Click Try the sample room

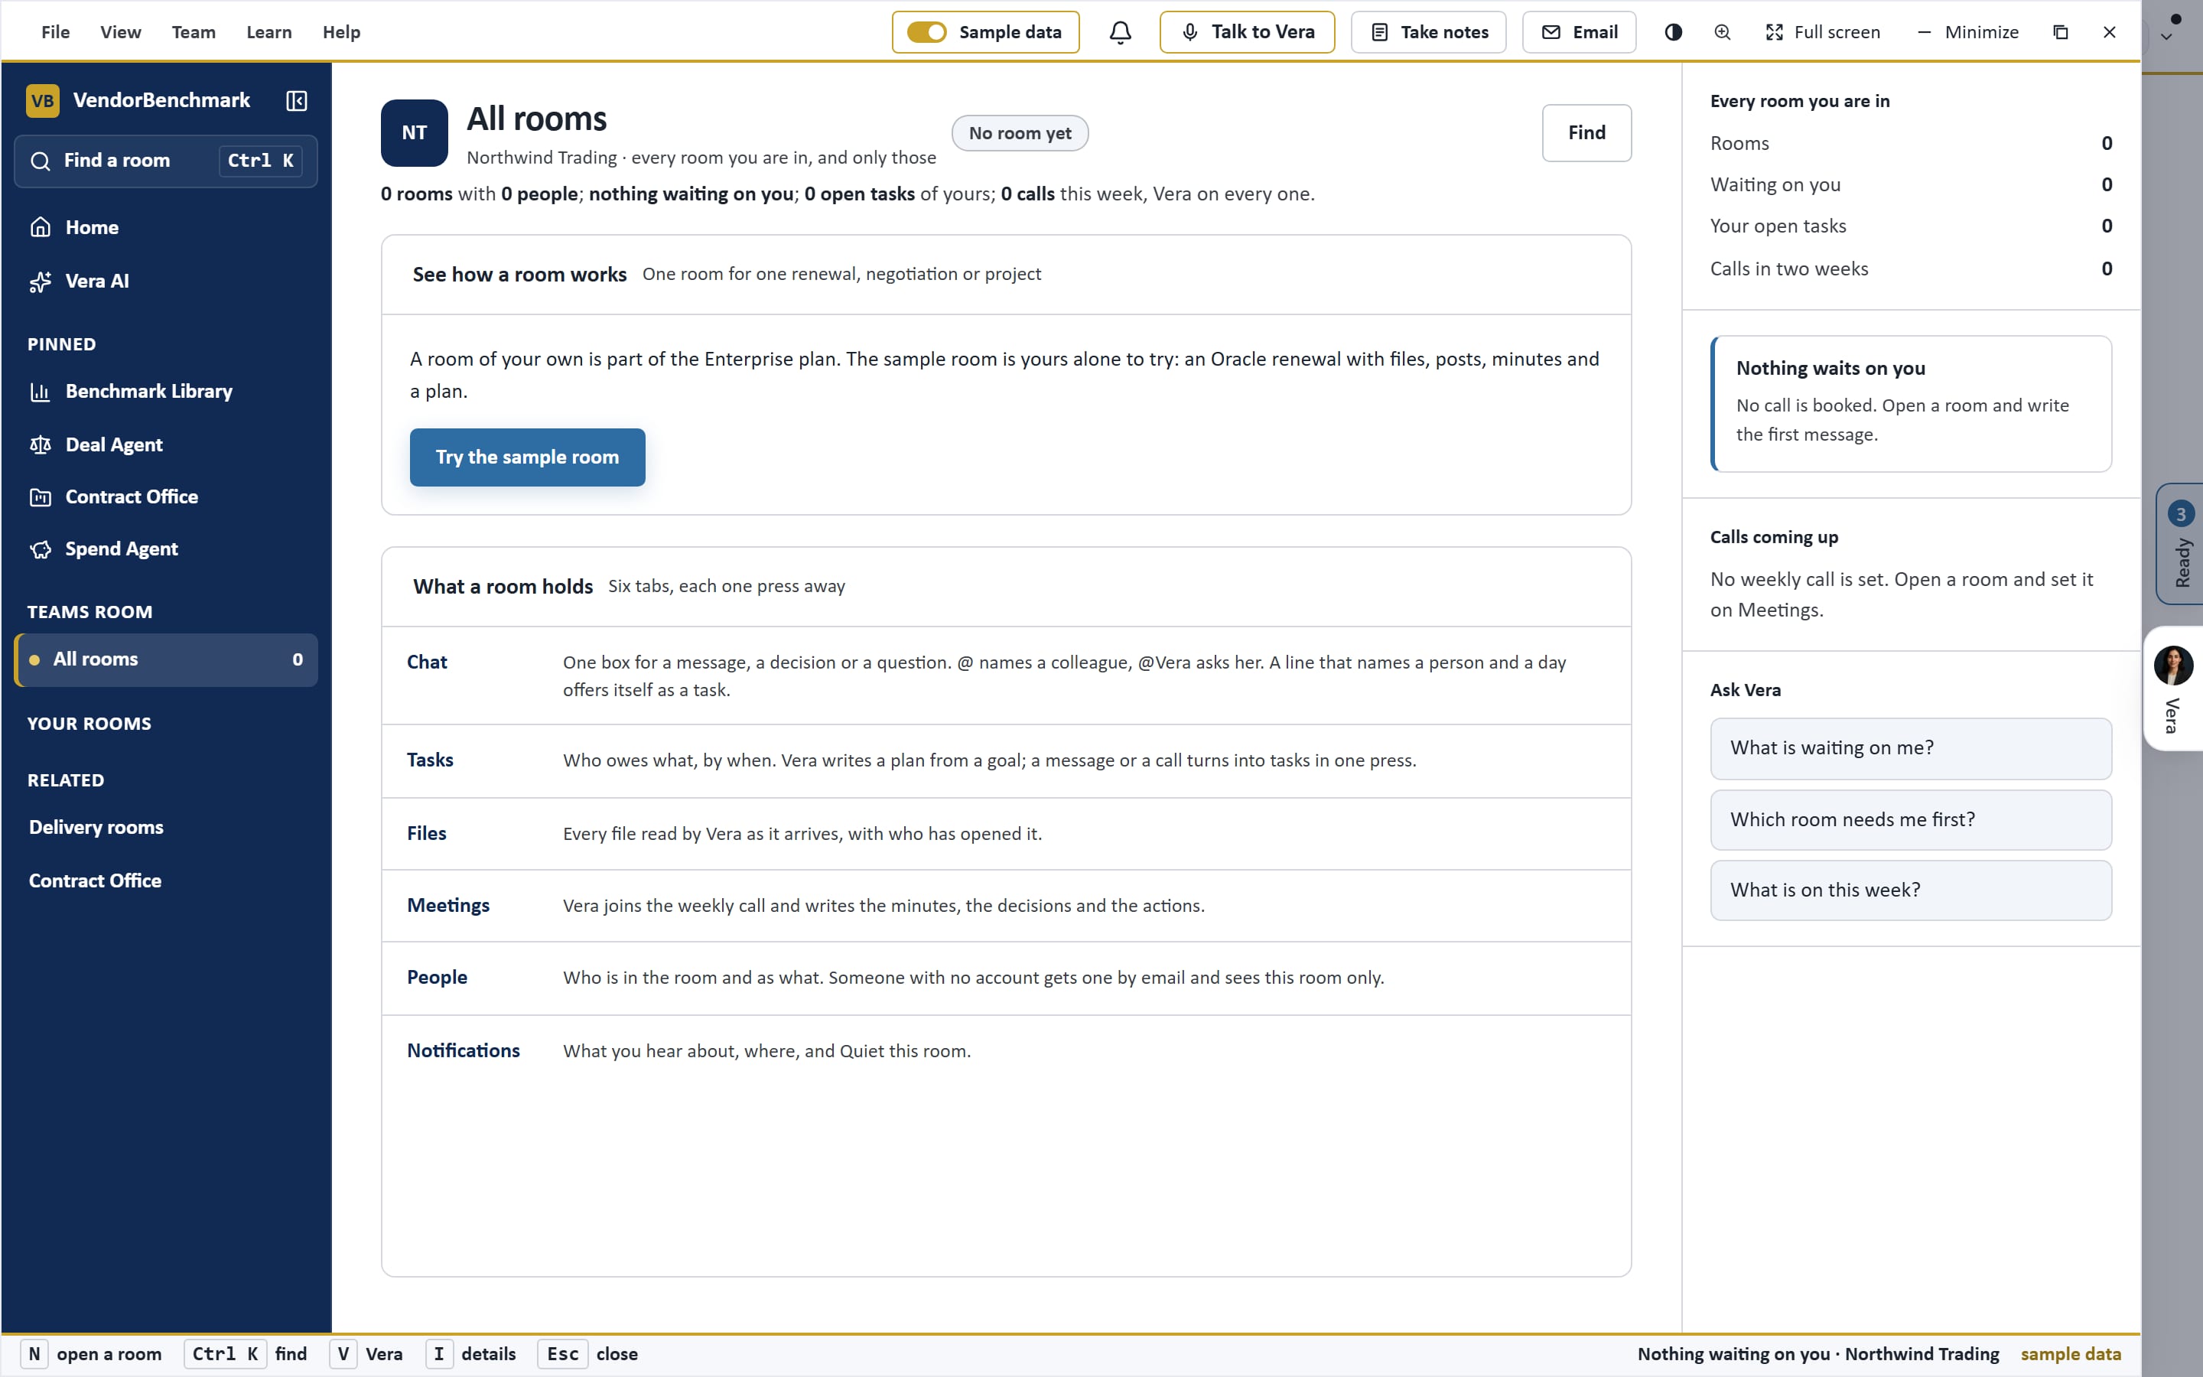(527, 457)
